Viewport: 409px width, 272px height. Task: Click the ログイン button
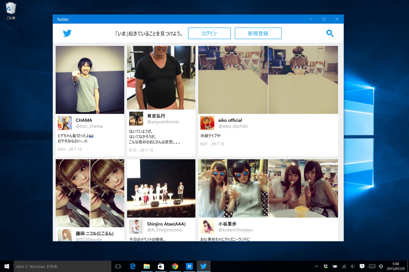[x=209, y=33]
